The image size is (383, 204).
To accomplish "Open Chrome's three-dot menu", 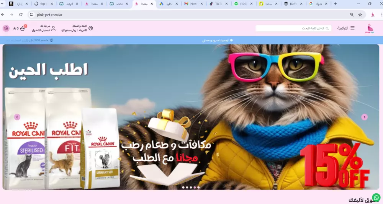I will (381, 15).
